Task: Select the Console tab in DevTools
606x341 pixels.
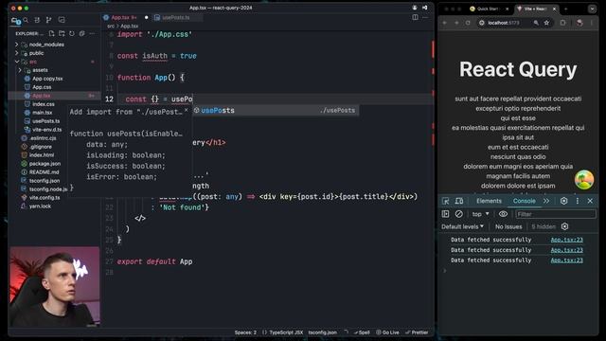Action: click(x=524, y=201)
